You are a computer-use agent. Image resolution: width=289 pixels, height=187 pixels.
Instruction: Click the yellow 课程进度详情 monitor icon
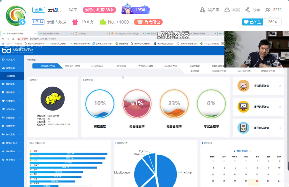click(x=243, y=107)
